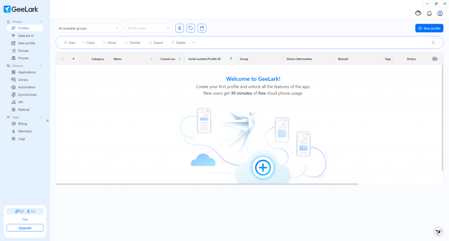Open Applications in sidebar
This screenshot has height=241, width=449.
(x=25, y=72)
